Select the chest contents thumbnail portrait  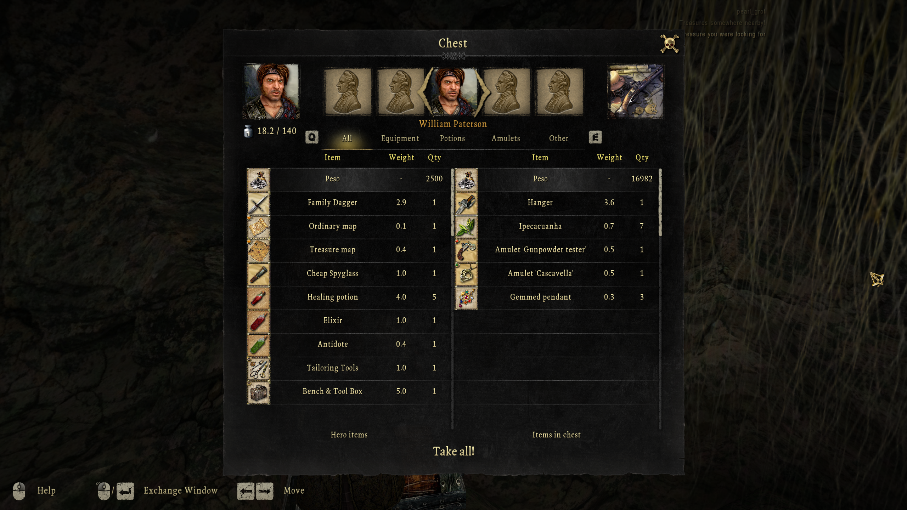click(636, 91)
